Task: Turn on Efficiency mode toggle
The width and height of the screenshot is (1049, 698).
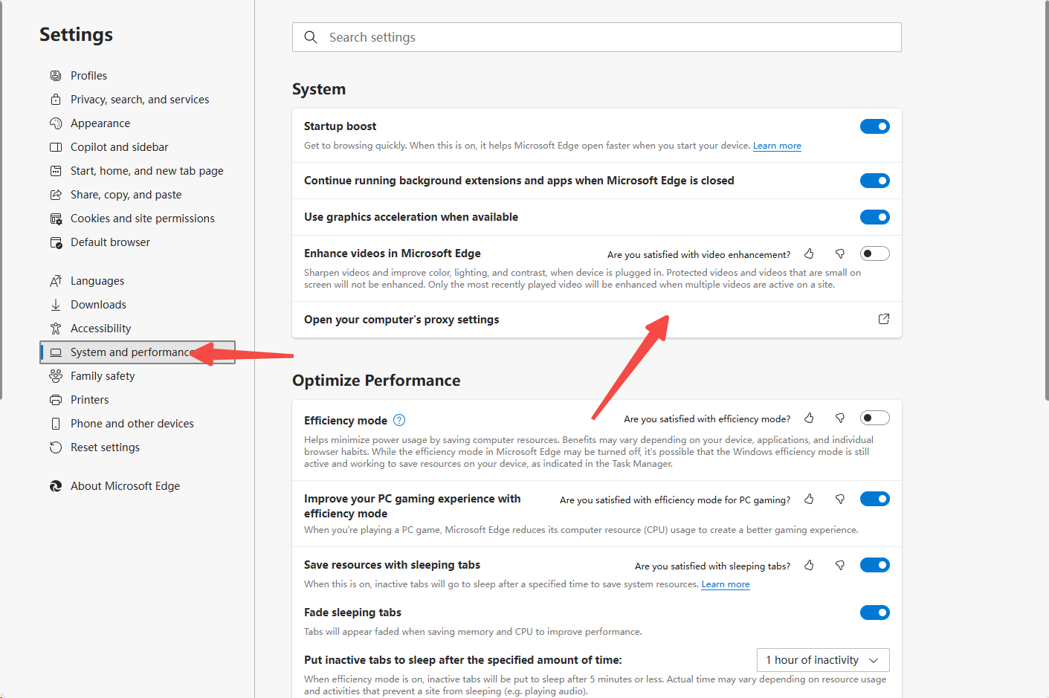Action: (x=875, y=418)
